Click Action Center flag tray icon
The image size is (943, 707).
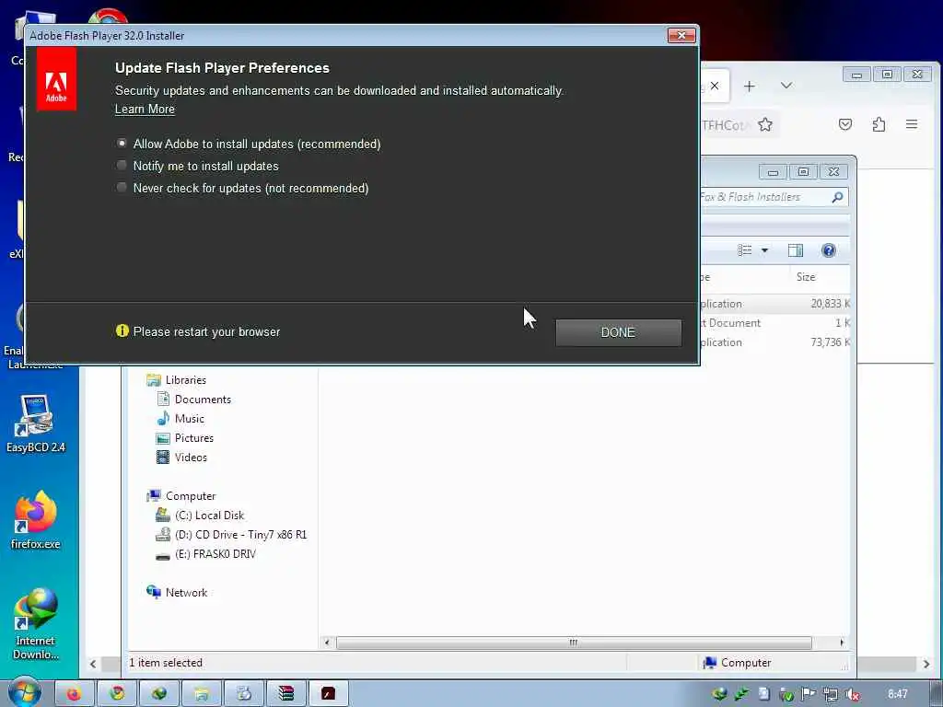pyautogui.click(x=809, y=694)
